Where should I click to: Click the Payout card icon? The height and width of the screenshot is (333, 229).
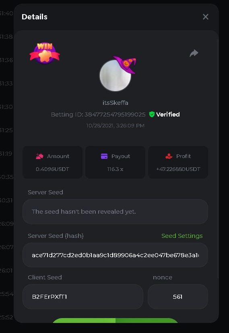(104, 156)
